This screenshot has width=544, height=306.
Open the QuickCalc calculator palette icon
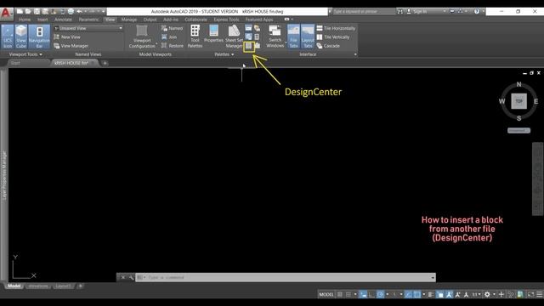[257, 37]
